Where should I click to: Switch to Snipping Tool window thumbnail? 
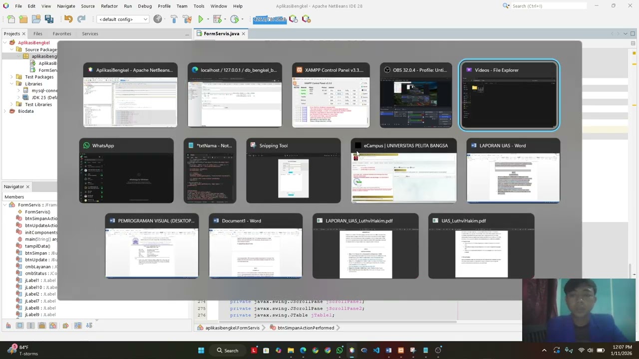click(294, 171)
